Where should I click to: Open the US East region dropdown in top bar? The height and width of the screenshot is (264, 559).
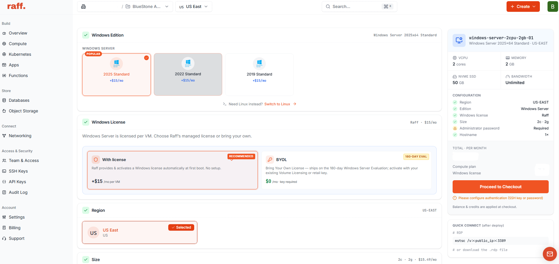(194, 6)
